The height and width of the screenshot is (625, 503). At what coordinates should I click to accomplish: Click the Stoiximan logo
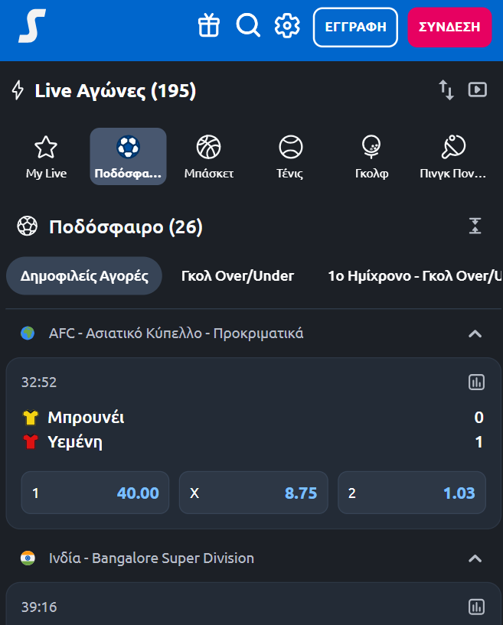[x=31, y=24]
